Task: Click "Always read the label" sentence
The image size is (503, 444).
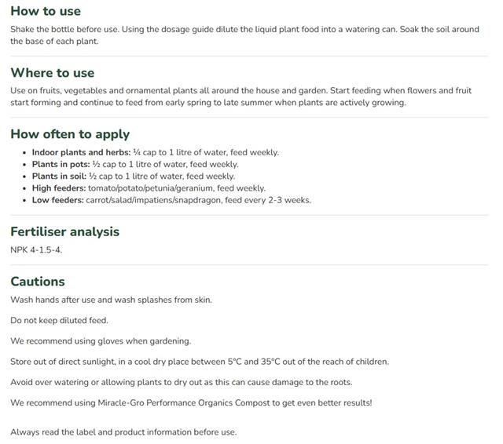Action: 123,431
